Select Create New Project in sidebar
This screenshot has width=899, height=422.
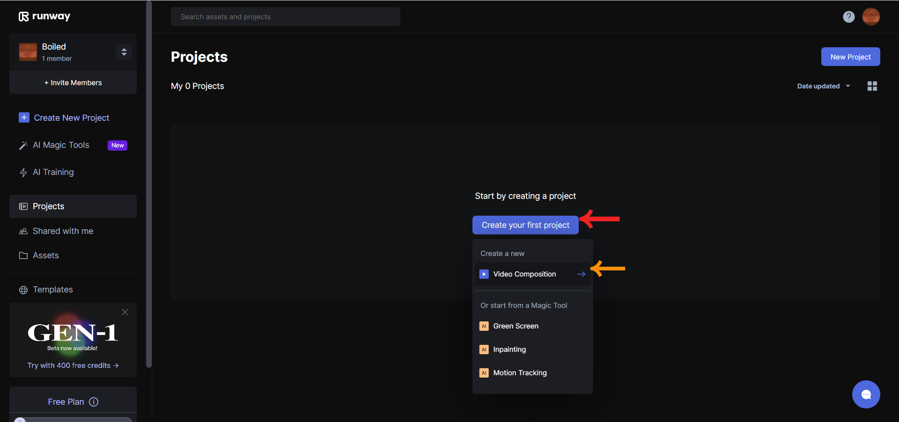pos(64,118)
